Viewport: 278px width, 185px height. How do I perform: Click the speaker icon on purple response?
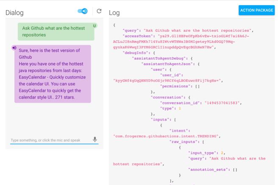click(x=14, y=48)
